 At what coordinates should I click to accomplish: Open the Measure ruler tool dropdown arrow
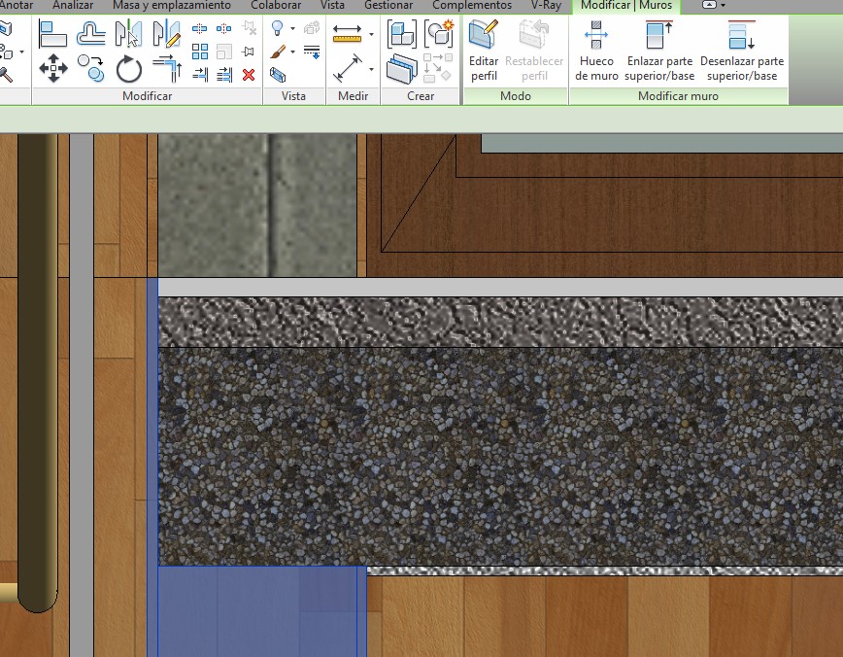371,35
